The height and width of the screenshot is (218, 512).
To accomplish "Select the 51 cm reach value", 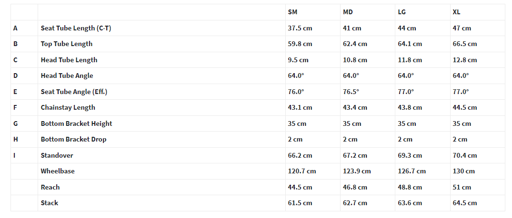I will coord(462,188).
